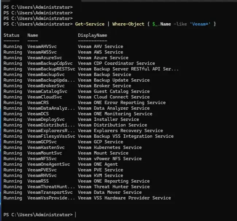
Task: Select the VeeamCatalogSvc service name
Action: click(47, 91)
